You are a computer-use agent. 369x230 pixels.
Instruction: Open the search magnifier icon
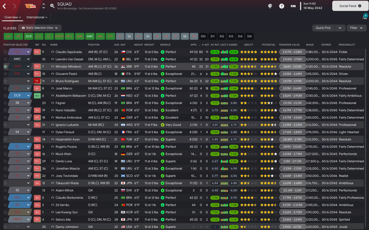52,6
